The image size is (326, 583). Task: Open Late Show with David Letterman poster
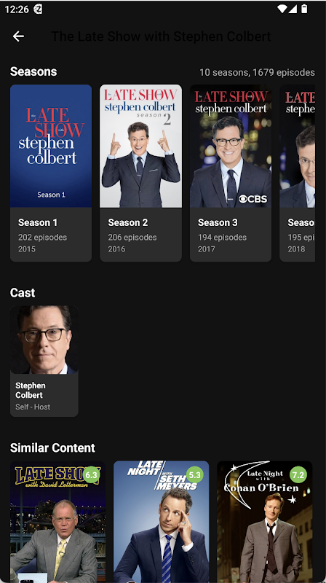click(x=57, y=522)
